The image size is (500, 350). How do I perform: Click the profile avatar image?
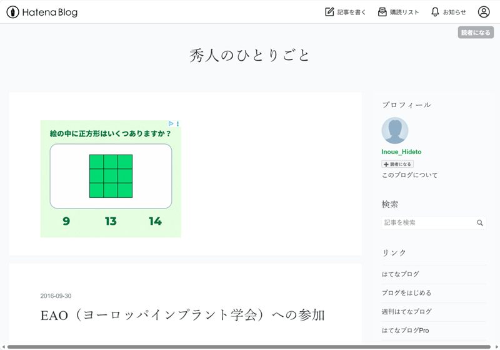tap(395, 130)
